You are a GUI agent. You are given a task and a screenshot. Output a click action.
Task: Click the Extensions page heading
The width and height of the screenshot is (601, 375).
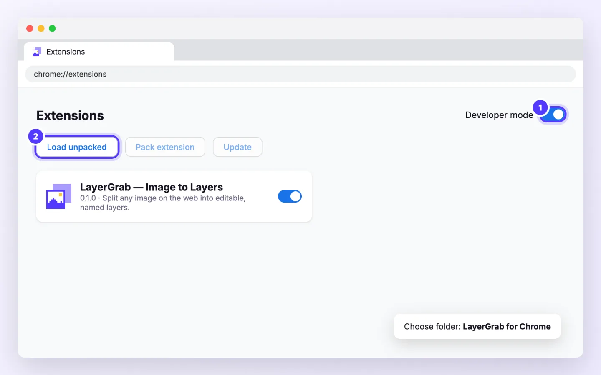click(x=70, y=115)
